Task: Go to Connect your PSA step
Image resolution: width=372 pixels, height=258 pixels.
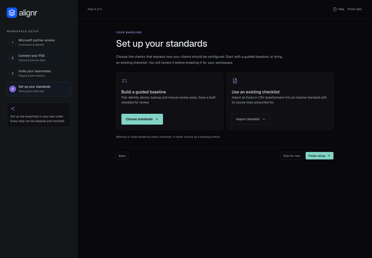Action: pos(38,58)
